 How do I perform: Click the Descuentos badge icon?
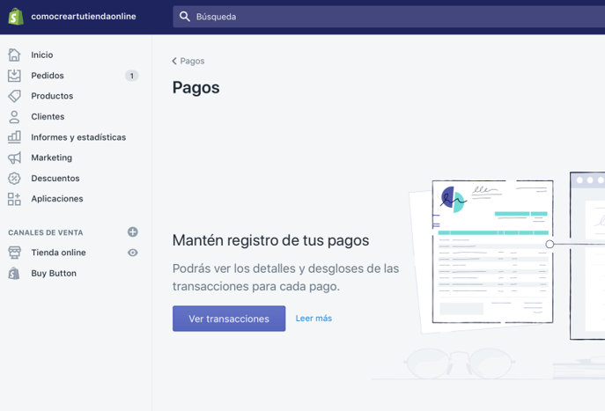[x=14, y=179]
